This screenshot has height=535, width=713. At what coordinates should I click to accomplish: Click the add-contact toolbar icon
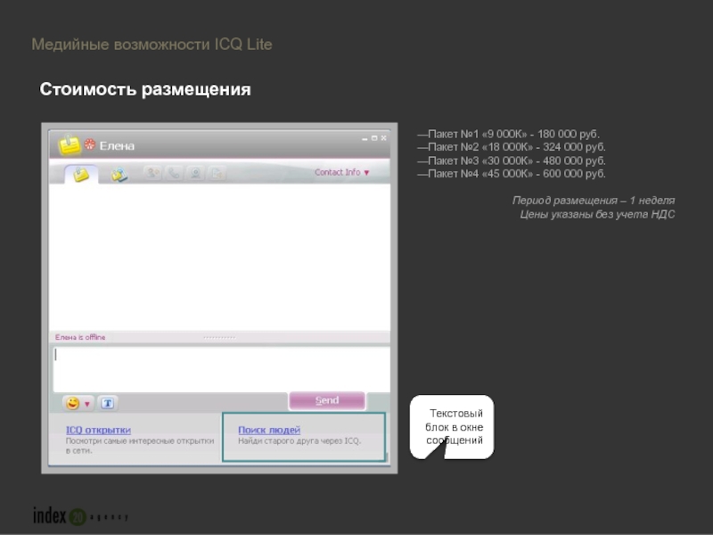[153, 173]
